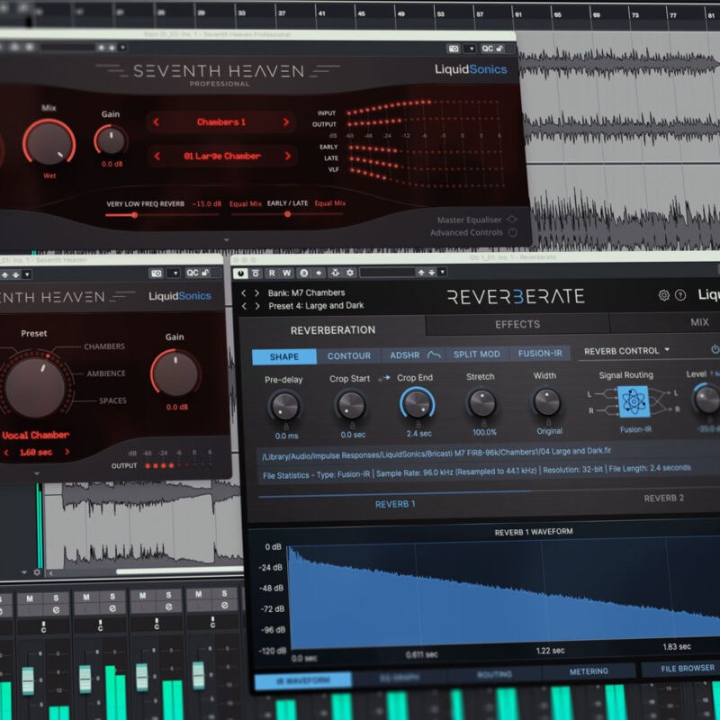Click the Fusion-IR signal routing atom icon
Viewport: 720px width, 720px height.
tap(634, 401)
